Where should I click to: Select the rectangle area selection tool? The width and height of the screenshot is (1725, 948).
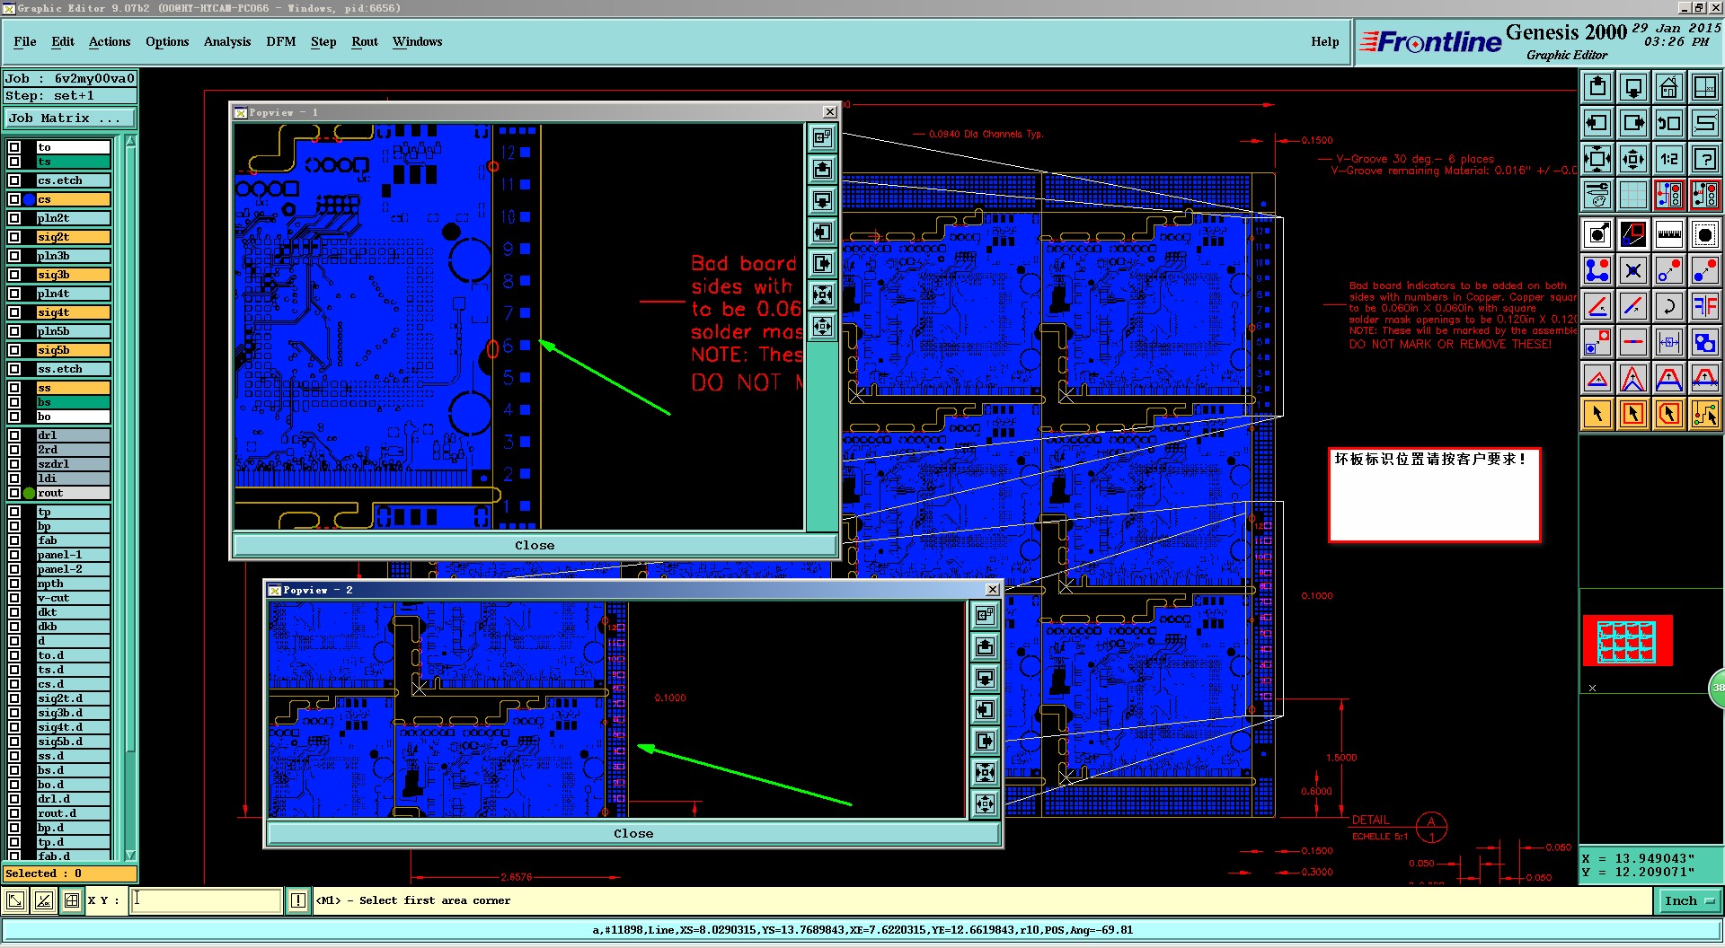tap(1633, 414)
